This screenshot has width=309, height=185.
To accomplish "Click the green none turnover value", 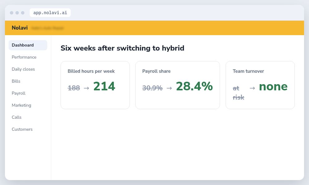I will coord(273,87).
